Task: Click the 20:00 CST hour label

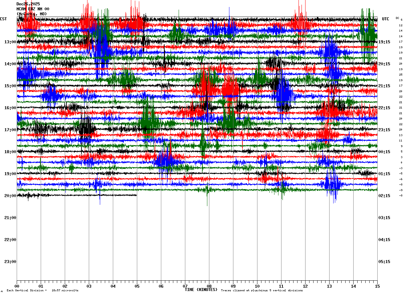Action: point(10,196)
